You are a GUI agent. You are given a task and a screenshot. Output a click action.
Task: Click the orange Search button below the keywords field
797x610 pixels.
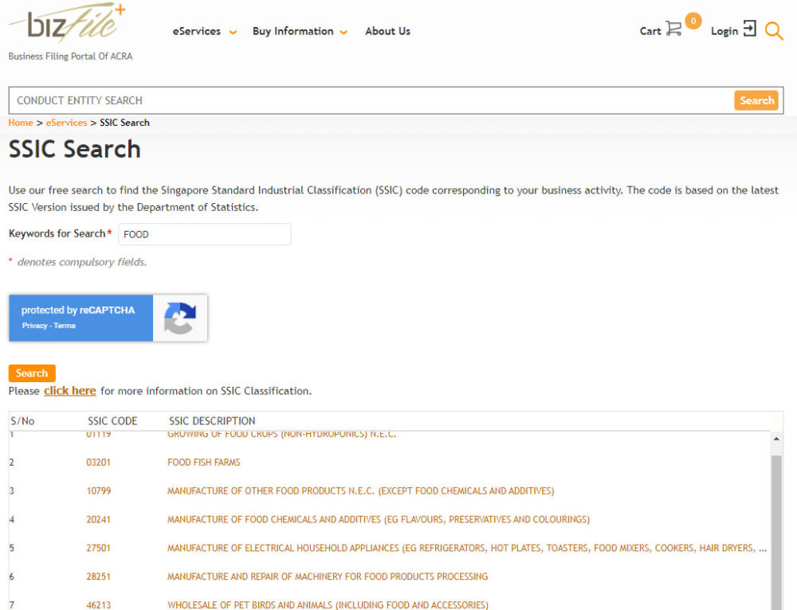point(31,373)
